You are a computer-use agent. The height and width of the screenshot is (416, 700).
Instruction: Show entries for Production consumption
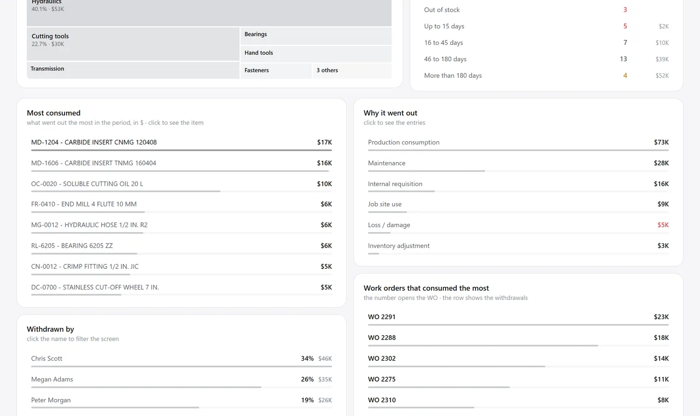[x=518, y=143]
